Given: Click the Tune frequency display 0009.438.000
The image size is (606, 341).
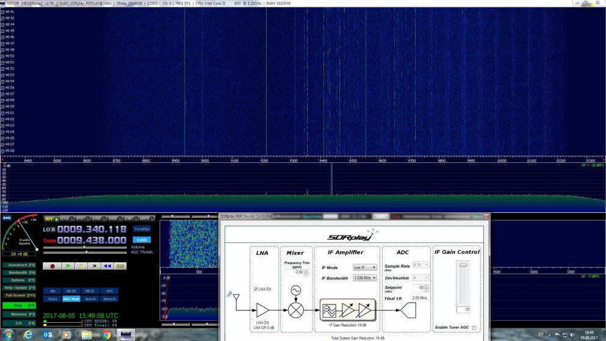Looking at the screenshot, I should tap(92, 240).
